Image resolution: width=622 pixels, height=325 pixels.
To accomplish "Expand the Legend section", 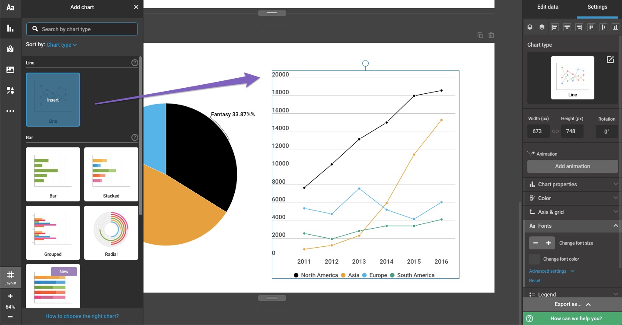I will point(572,294).
